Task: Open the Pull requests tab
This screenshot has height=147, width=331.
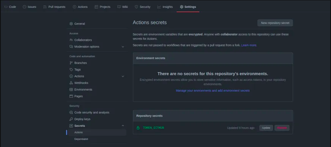Action: click(x=54, y=7)
